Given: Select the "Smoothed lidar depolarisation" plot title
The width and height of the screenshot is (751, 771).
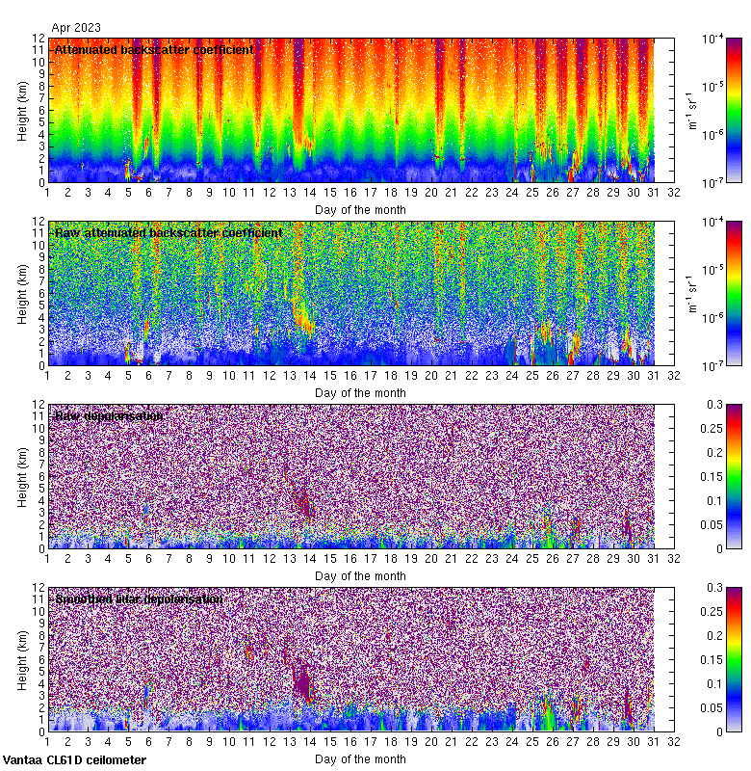Looking at the screenshot, I should (x=139, y=598).
